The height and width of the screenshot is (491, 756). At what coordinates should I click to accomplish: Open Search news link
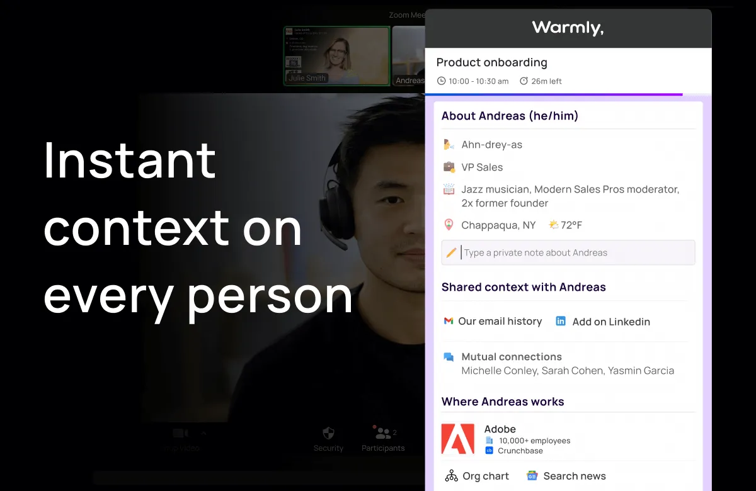575,476
